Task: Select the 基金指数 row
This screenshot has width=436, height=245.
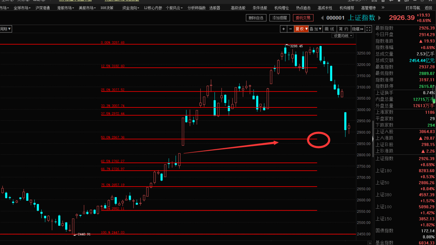Action: tap(405, 243)
